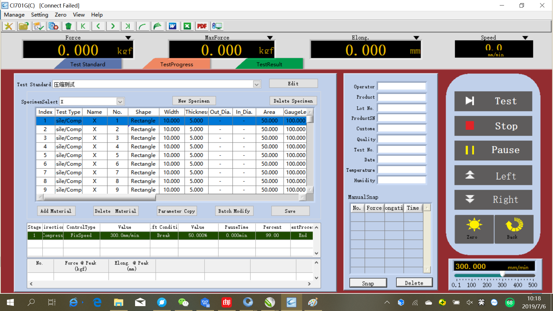
Task: Click the single curve toolbar icon
Action: click(142, 26)
